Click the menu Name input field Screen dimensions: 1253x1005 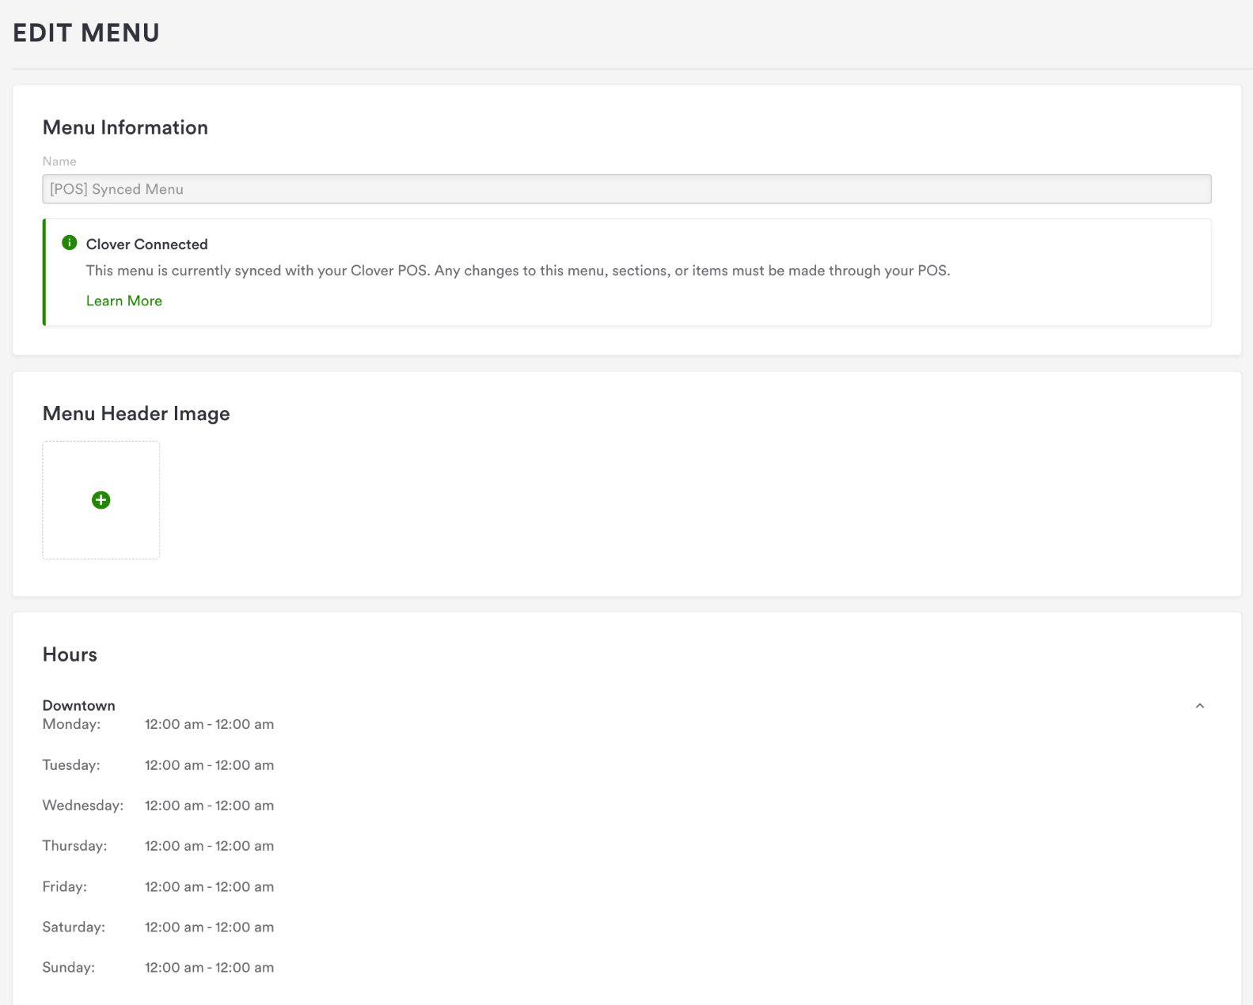[x=626, y=189]
